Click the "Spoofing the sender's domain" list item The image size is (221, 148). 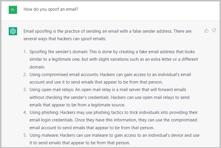point(112,52)
